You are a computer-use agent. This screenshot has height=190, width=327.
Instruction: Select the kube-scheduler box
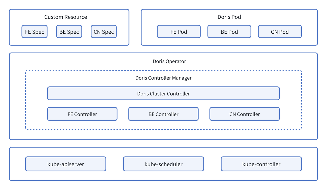pos(163,164)
